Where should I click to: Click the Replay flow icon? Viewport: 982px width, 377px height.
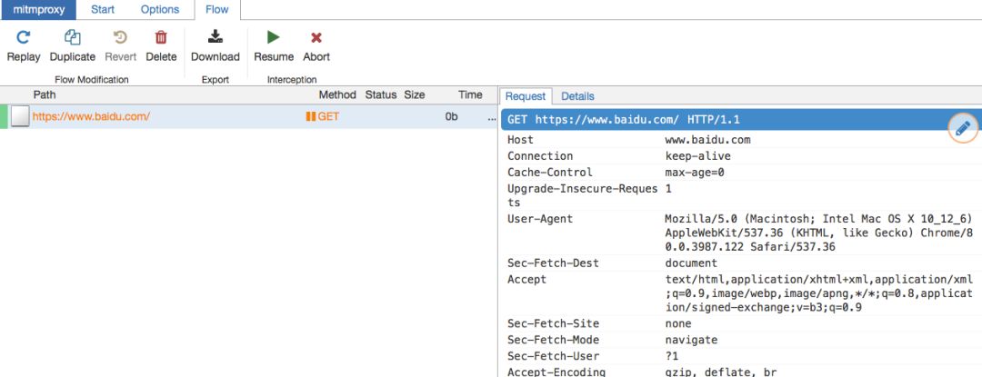pyautogui.click(x=23, y=38)
